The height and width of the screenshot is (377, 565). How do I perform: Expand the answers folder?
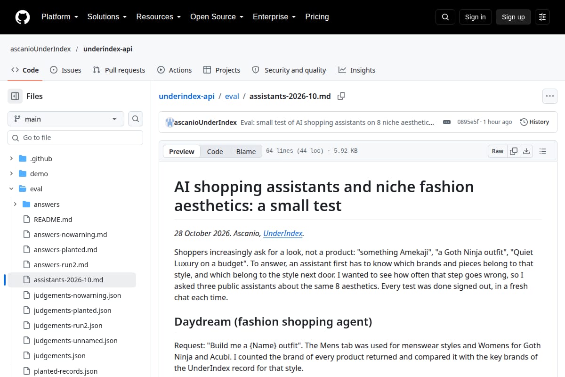point(15,204)
